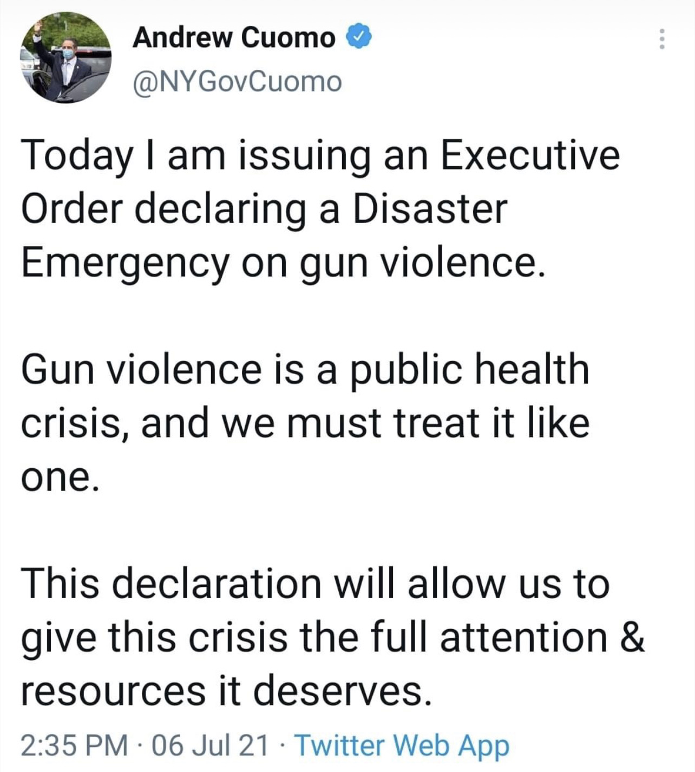
Task: Visit the @NYGovCuomo handle link
Action: (x=238, y=82)
